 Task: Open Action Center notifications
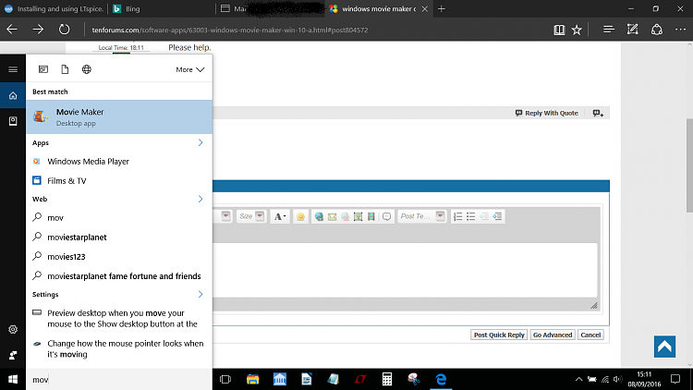(x=675, y=380)
